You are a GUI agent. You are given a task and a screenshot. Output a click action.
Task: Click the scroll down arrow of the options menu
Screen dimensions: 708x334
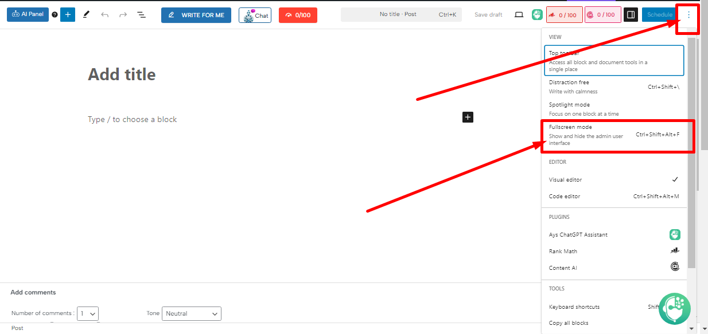click(x=691, y=329)
